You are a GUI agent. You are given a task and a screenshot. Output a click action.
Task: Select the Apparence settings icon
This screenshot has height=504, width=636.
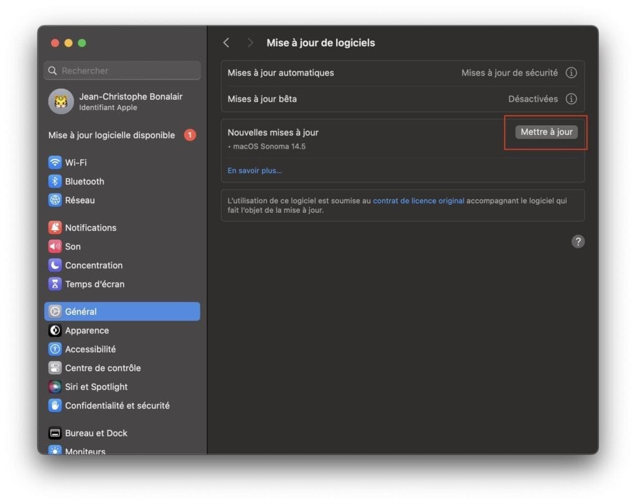point(55,330)
